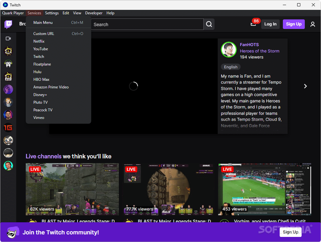Click the purple Sign Up button in header

point(294,24)
